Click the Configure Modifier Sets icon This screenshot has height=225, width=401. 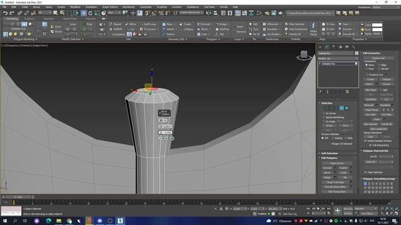(x=347, y=92)
